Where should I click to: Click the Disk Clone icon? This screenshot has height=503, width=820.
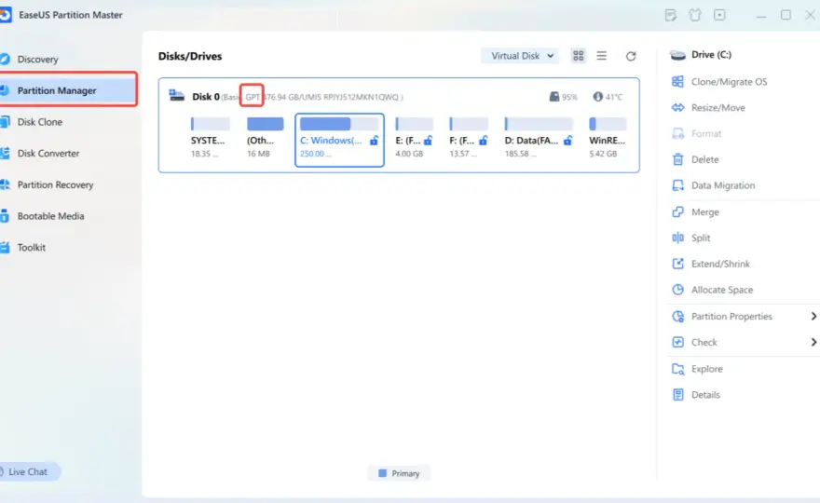[4, 122]
